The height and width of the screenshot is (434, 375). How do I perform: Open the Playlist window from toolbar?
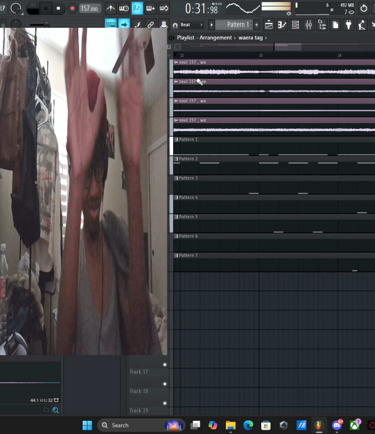269,25
